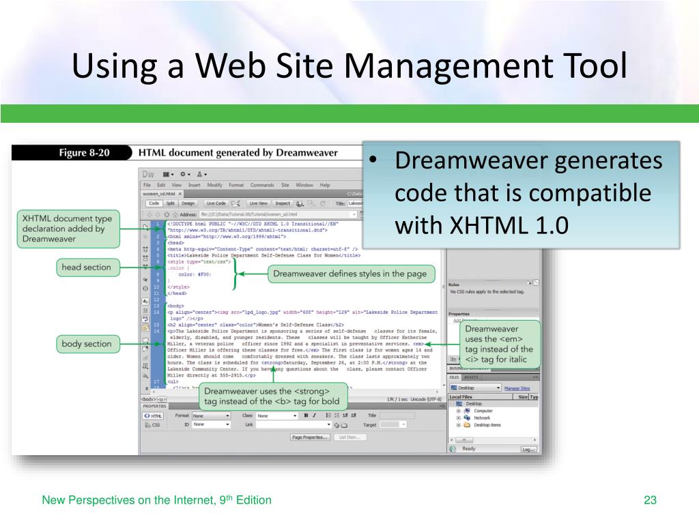Open the Edit menu
Image resolution: width=699 pixels, height=524 pixels.
pyautogui.click(x=161, y=185)
